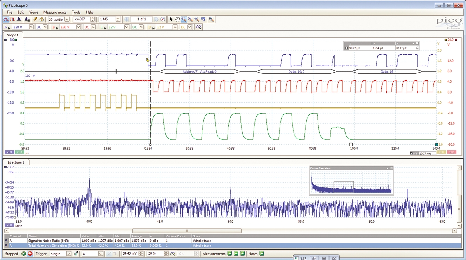Select the Marquee zoom tool
The image size is (466, 260).
tap(184, 19)
